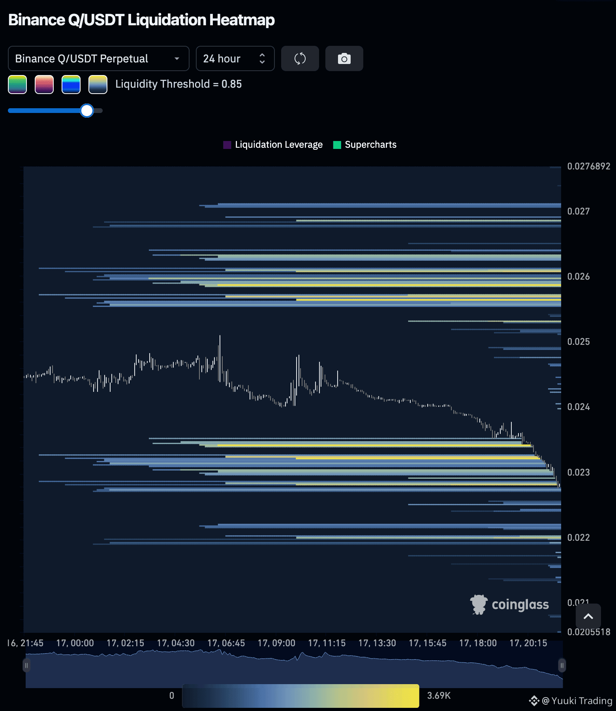
Task: Click the left handle of the time range selector
Action: 26,665
